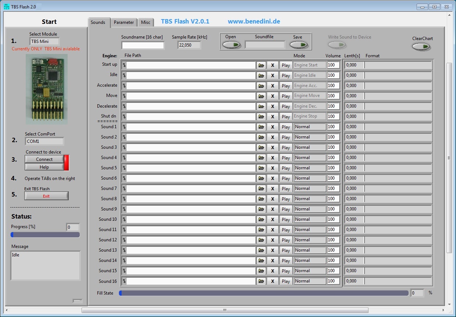Click Connect to device button
Viewport: 456px width, 317px height.
coord(44,159)
